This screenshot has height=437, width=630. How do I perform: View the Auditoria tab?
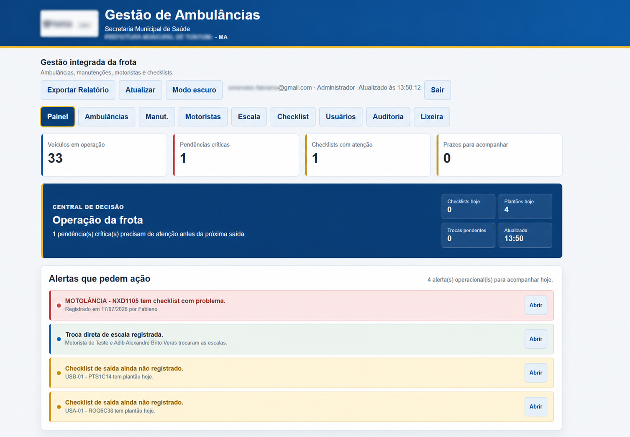[388, 117]
